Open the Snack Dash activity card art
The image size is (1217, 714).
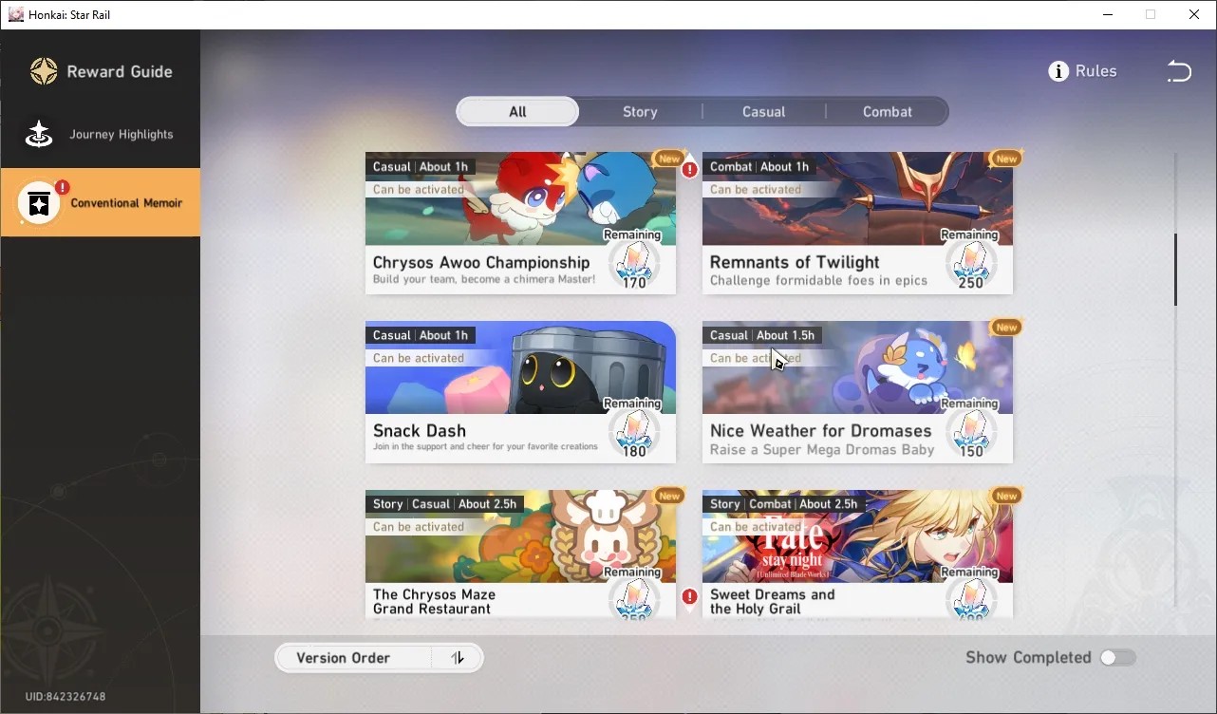pos(520,367)
